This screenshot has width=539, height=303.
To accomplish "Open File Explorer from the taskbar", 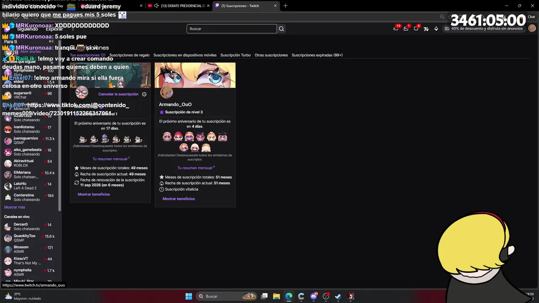I will pos(277,296).
